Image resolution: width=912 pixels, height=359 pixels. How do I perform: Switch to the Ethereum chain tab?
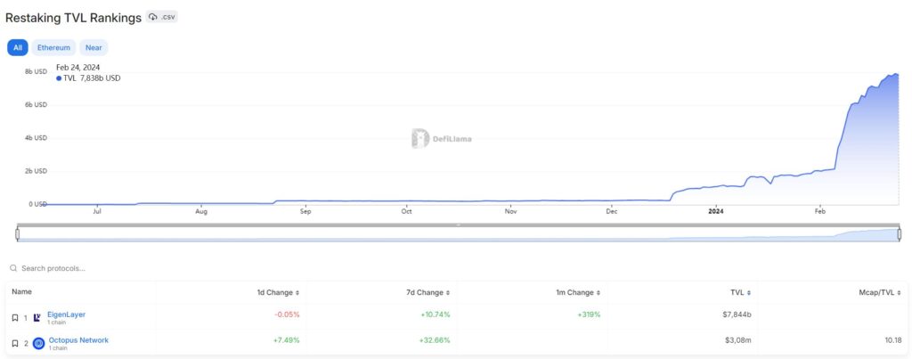pos(53,48)
